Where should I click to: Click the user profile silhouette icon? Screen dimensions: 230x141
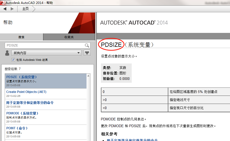point(7,53)
